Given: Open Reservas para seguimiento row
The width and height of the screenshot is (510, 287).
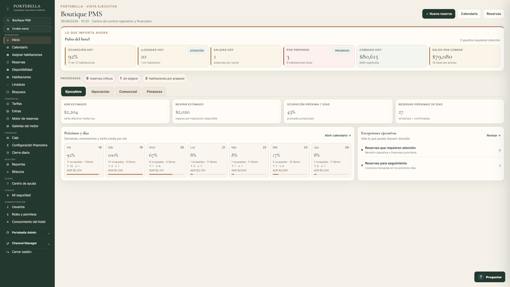Looking at the screenshot, I should (431, 165).
